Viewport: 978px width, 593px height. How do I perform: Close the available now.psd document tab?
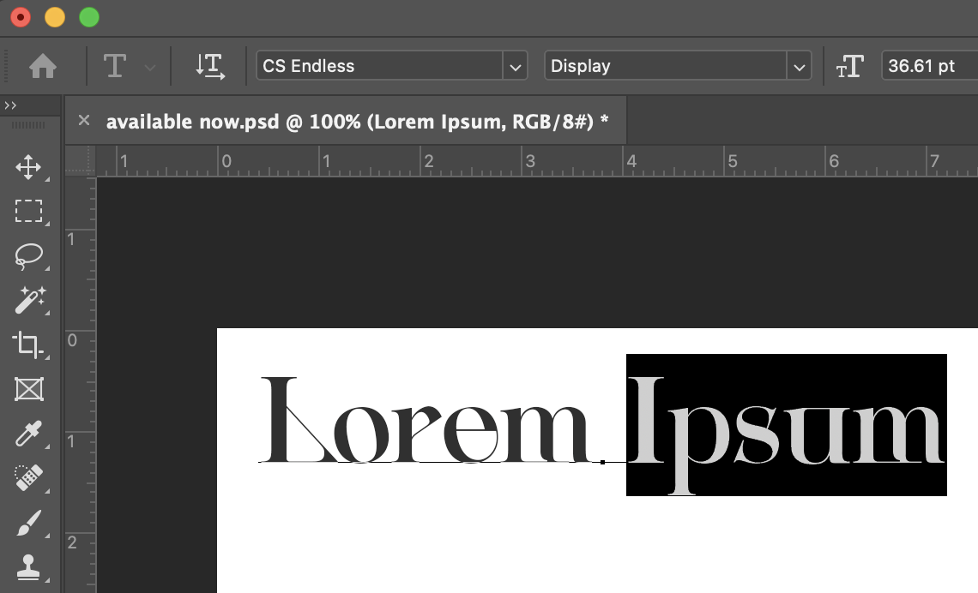coord(84,121)
